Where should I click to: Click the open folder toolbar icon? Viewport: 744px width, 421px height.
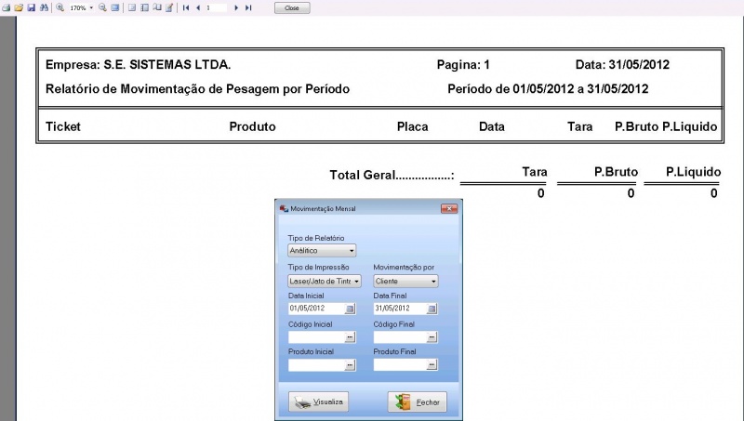[18, 7]
